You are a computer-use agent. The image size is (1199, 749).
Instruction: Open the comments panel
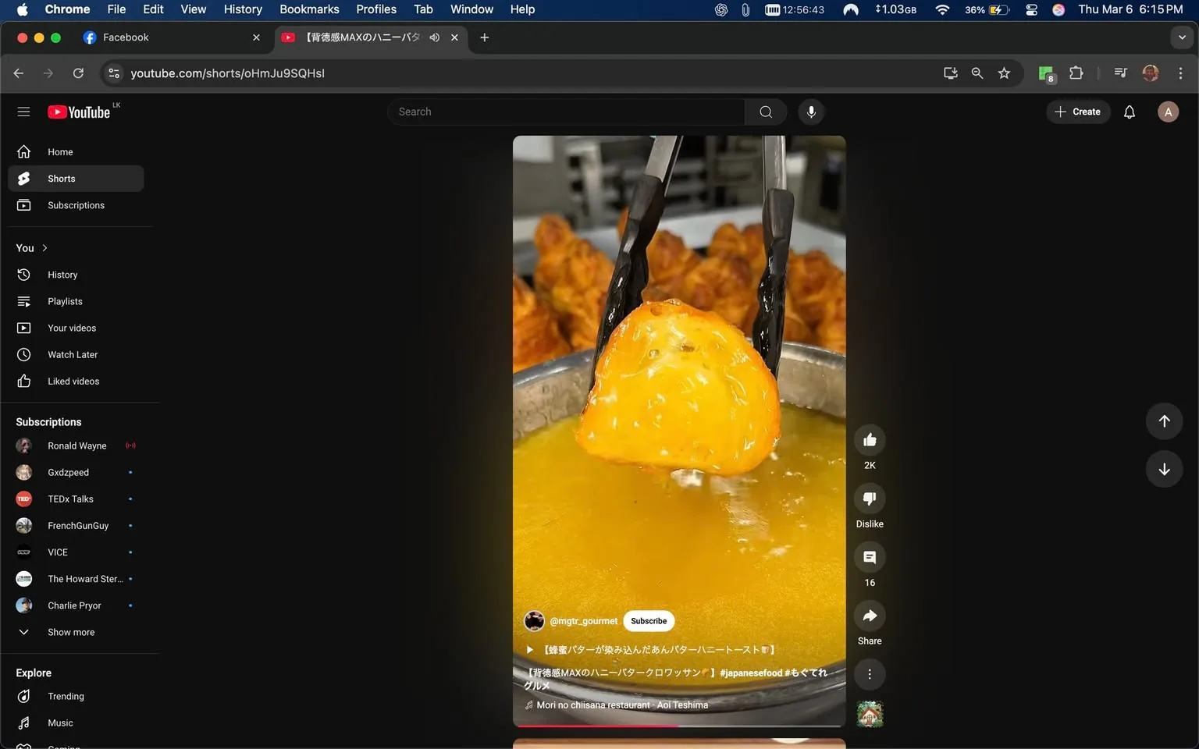pos(870,557)
